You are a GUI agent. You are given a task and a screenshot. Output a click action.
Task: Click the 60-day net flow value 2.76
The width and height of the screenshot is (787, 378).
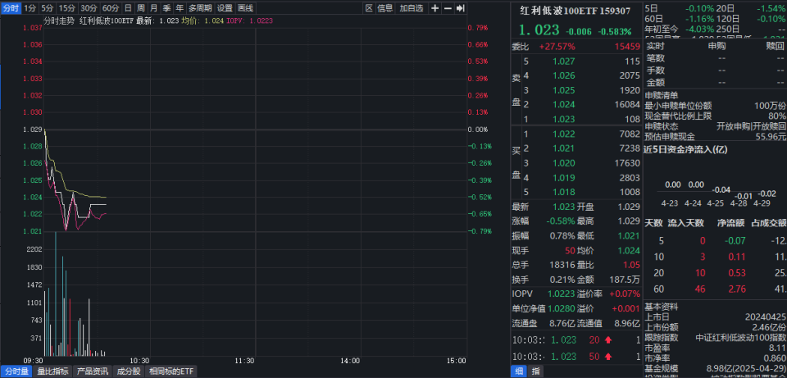point(735,289)
